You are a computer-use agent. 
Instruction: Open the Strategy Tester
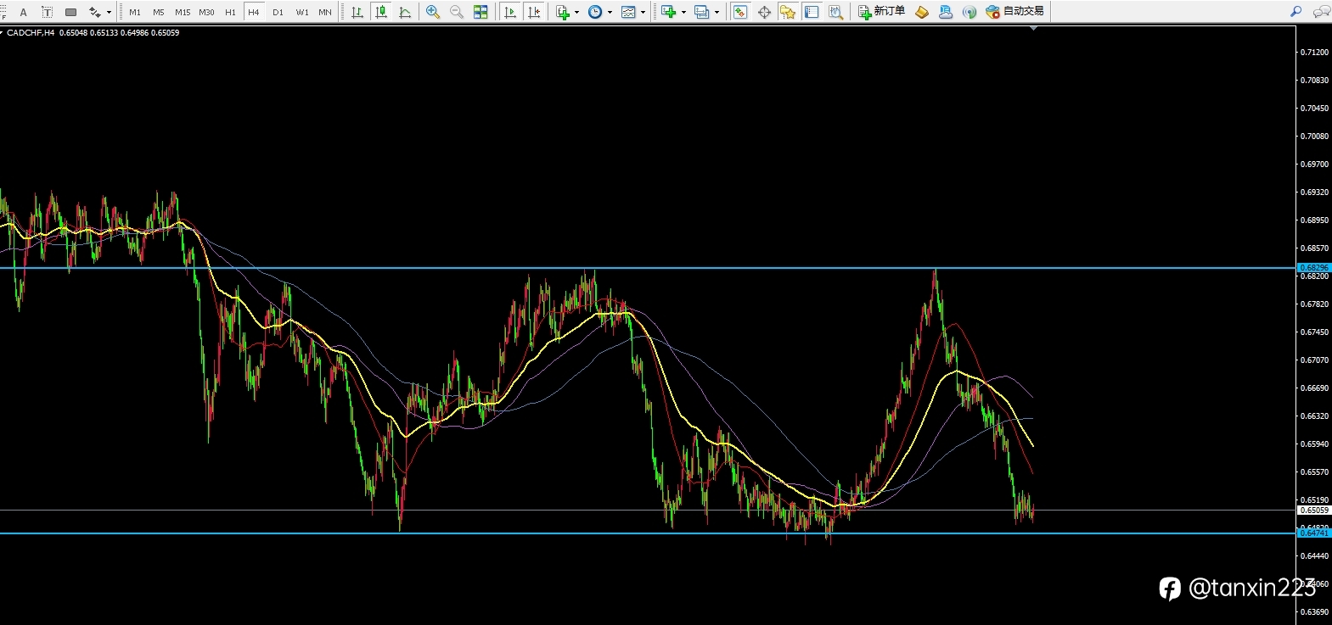click(x=835, y=12)
